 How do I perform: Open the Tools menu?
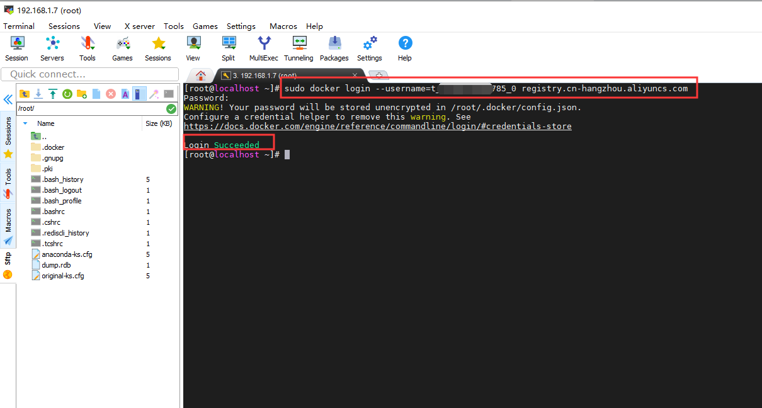point(174,26)
